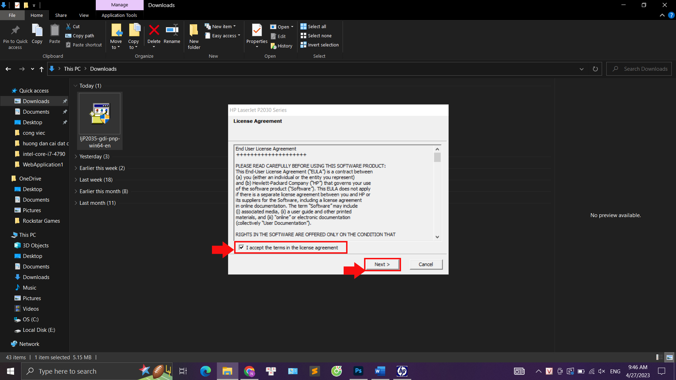
Task: Click Windows taskbar search box
Action: [97, 371]
